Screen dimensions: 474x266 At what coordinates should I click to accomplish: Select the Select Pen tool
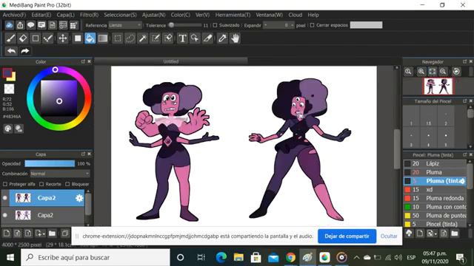156,38
